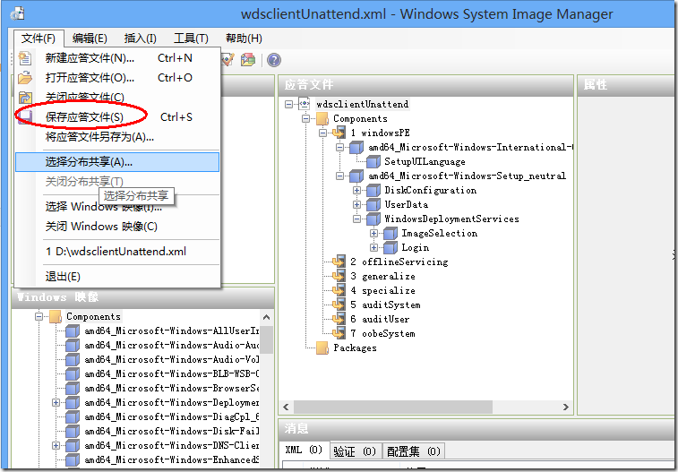Click the wdsclientUnattend XML file icon
The image size is (678, 472).
click(x=305, y=104)
